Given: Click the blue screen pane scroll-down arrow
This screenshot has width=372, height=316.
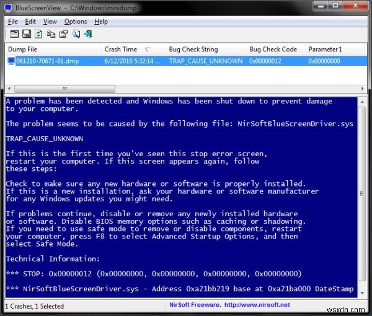Looking at the screenshot, I should pyautogui.click(x=362, y=293).
